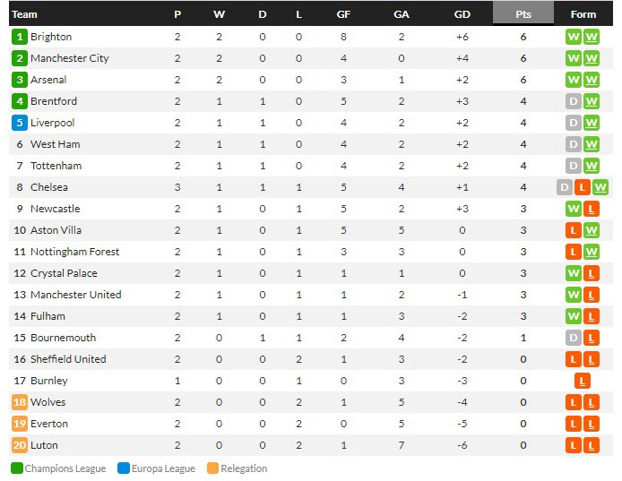
Task: Open Sheffield United team link
Action: coord(68,359)
